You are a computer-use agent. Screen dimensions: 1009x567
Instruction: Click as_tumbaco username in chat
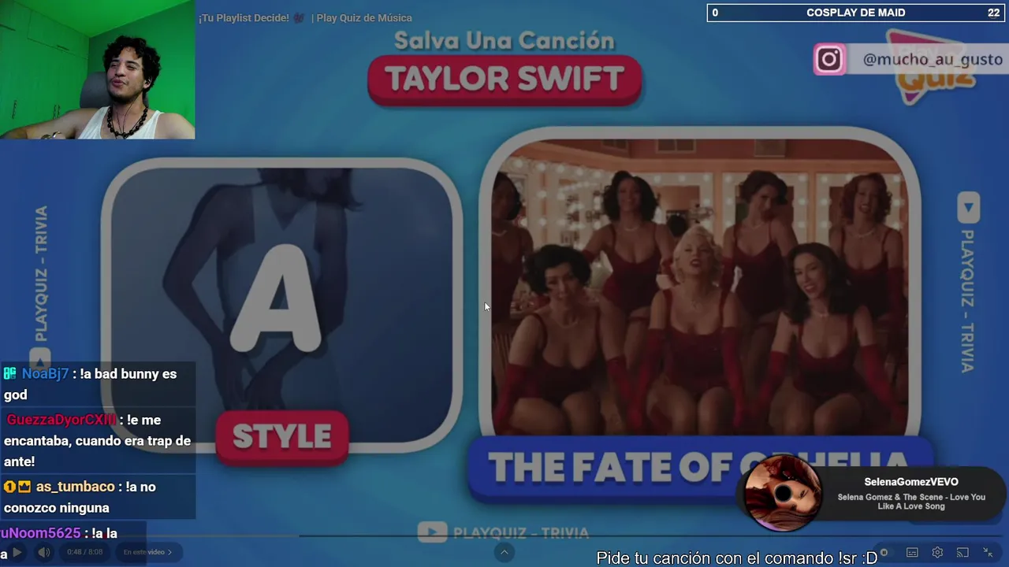(76, 487)
